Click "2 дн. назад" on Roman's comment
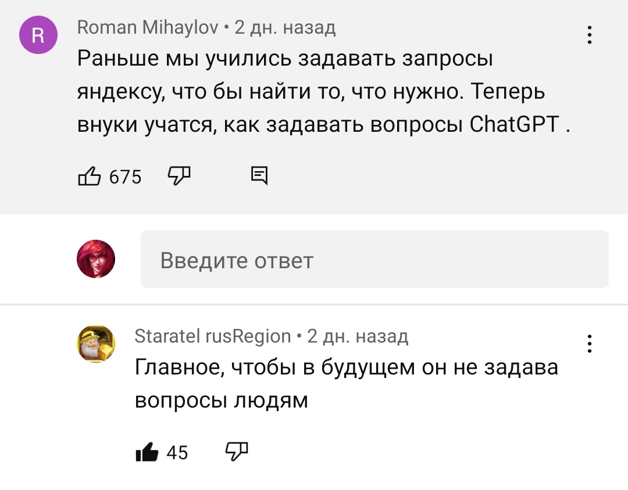The width and height of the screenshot is (628, 490). coord(285,27)
